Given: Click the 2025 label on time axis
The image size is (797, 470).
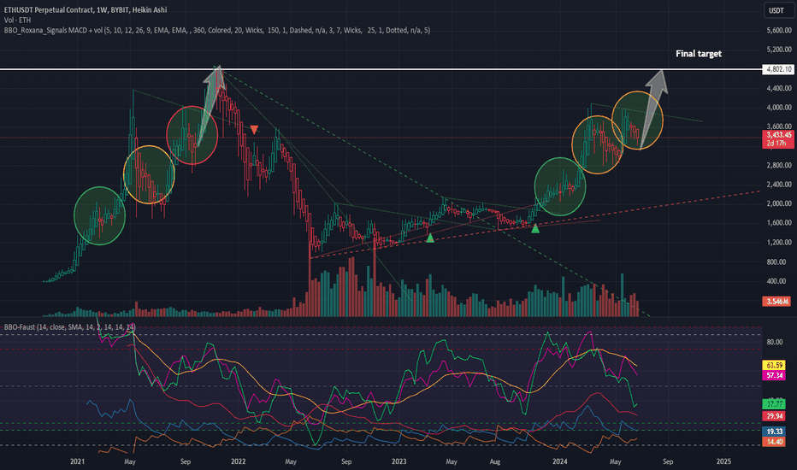Looking at the screenshot, I should pyautogui.click(x=723, y=461).
